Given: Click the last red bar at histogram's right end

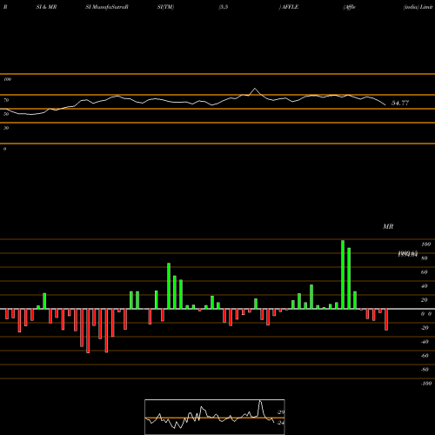Looking at the screenshot, I should click(x=386, y=319).
